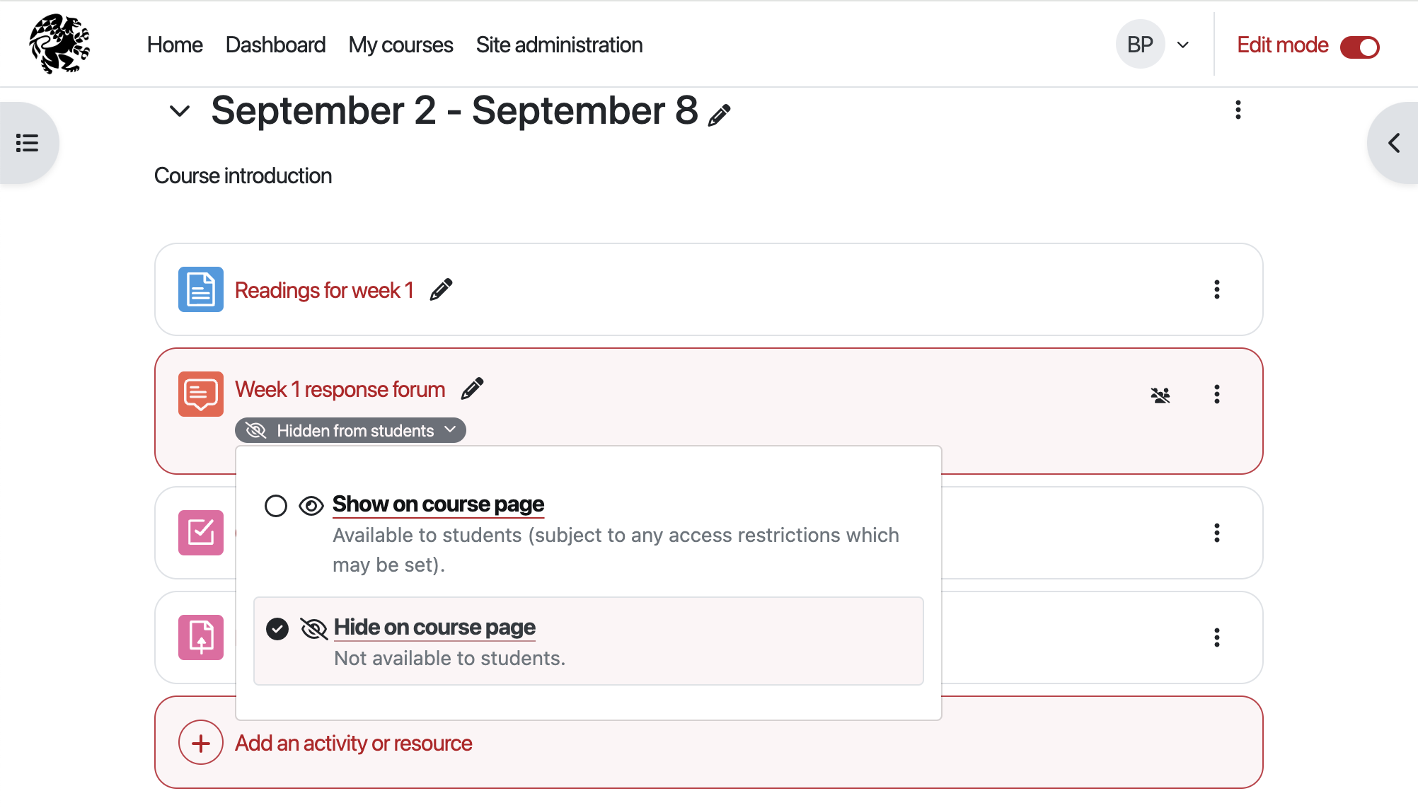Open the BP user menu dropdown
This screenshot has width=1418, height=808.
pos(1154,45)
